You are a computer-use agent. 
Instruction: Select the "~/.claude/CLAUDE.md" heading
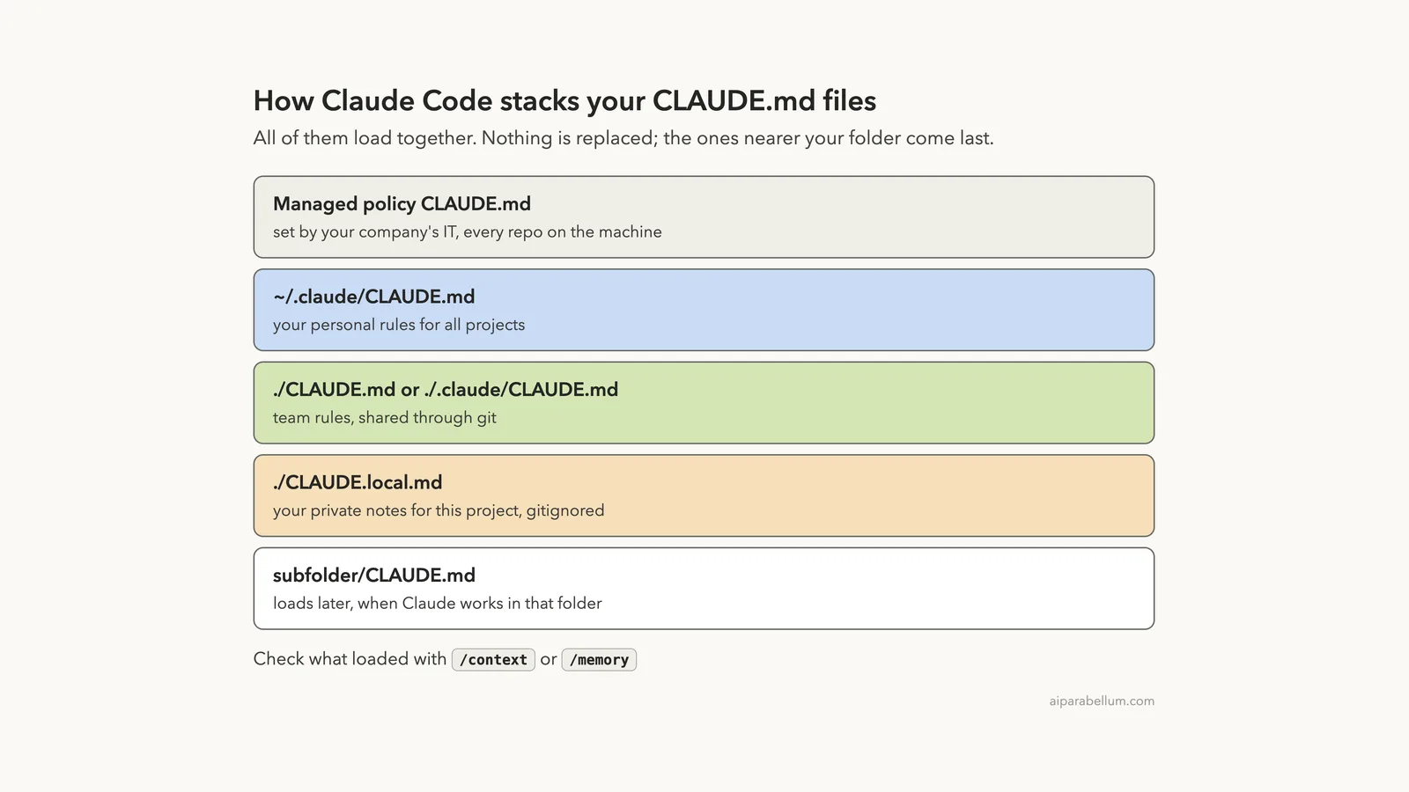click(x=373, y=297)
